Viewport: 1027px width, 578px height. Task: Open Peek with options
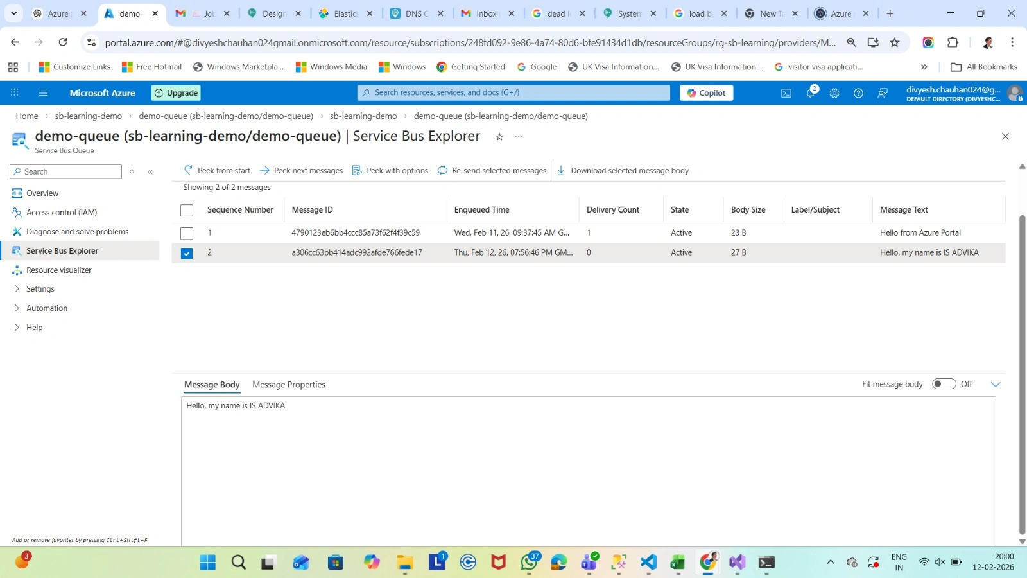pyautogui.click(x=390, y=171)
